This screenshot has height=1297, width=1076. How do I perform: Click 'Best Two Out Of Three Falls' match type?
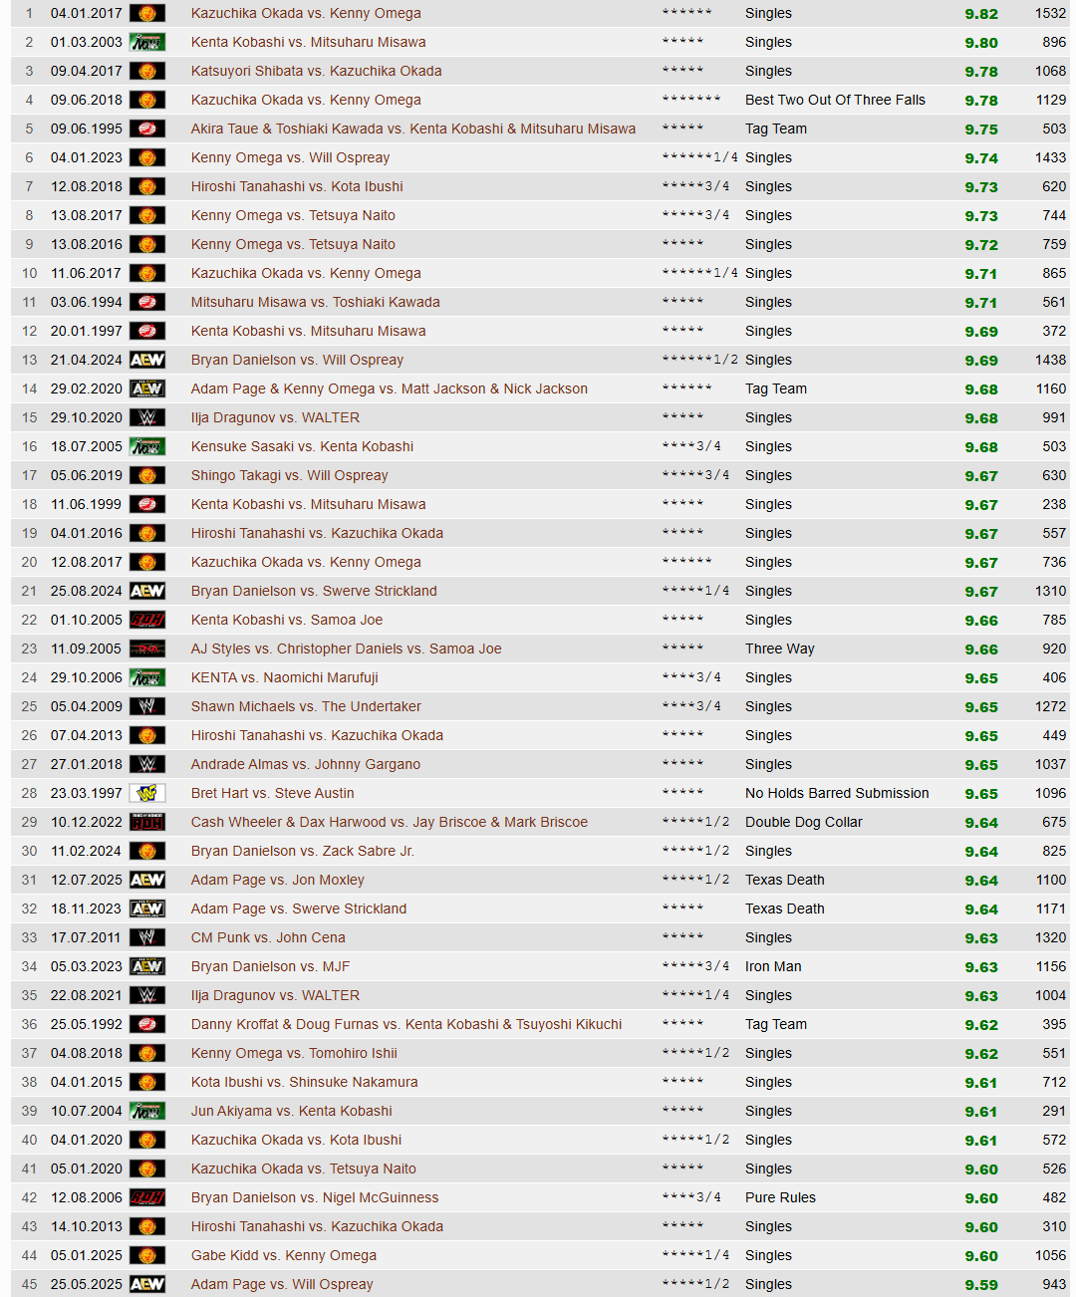coord(835,101)
